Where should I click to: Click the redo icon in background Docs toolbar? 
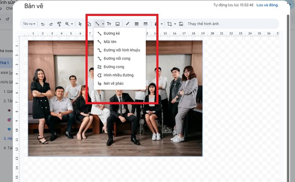(x=8, y=19)
